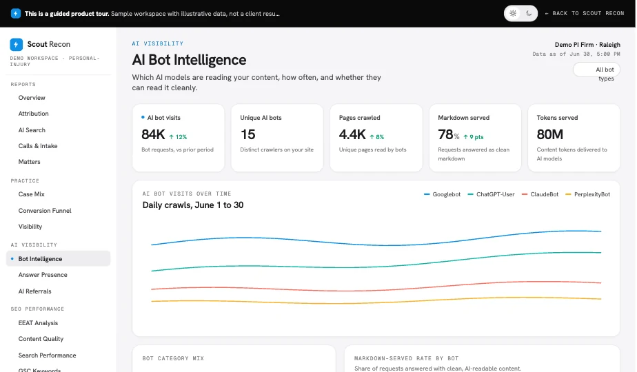
Task: Click Daily crawls, June 1 to 30 title
Action: pyautogui.click(x=193, y=205)
